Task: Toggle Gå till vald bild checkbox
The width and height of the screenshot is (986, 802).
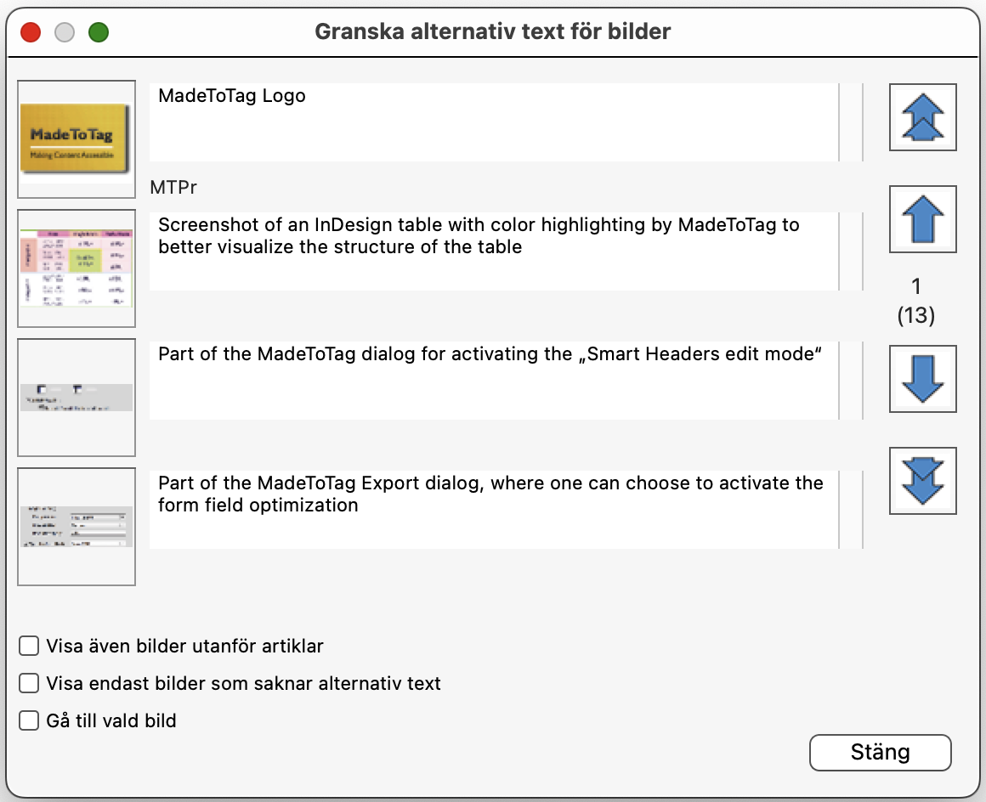Action: tap(29, 720)
